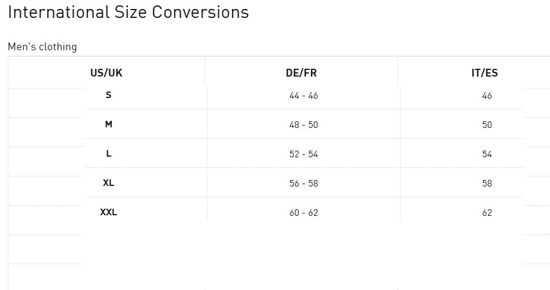Select the DE/FR column header
550x290 pixels.
coord(301,73)
